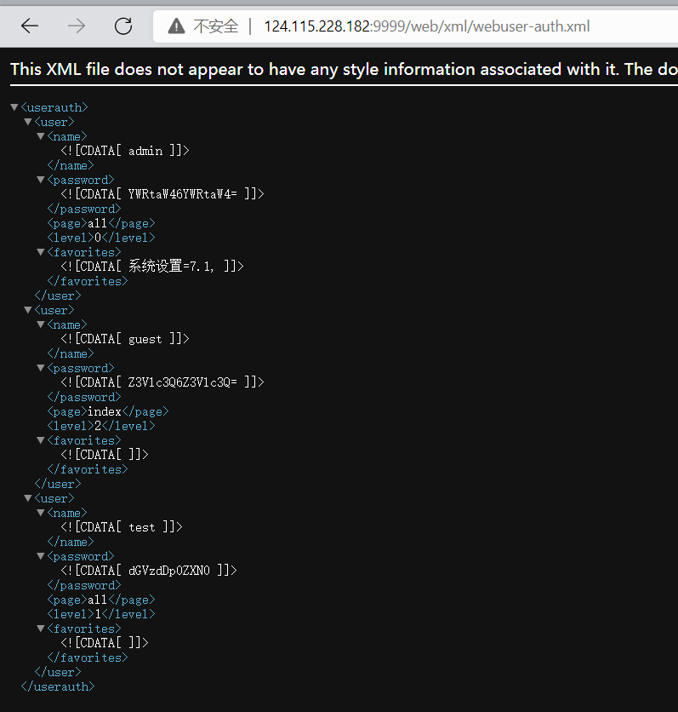
Task: Collapse the favorites node with 系统设置
Action: (x=41, y=252)
